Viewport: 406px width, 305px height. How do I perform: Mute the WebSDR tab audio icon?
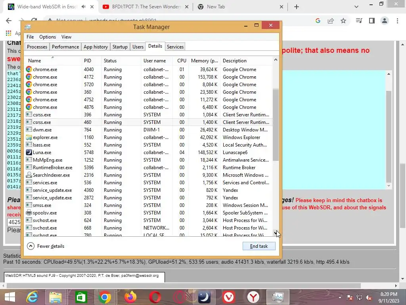pyautogui.click(x=83, y=7)
